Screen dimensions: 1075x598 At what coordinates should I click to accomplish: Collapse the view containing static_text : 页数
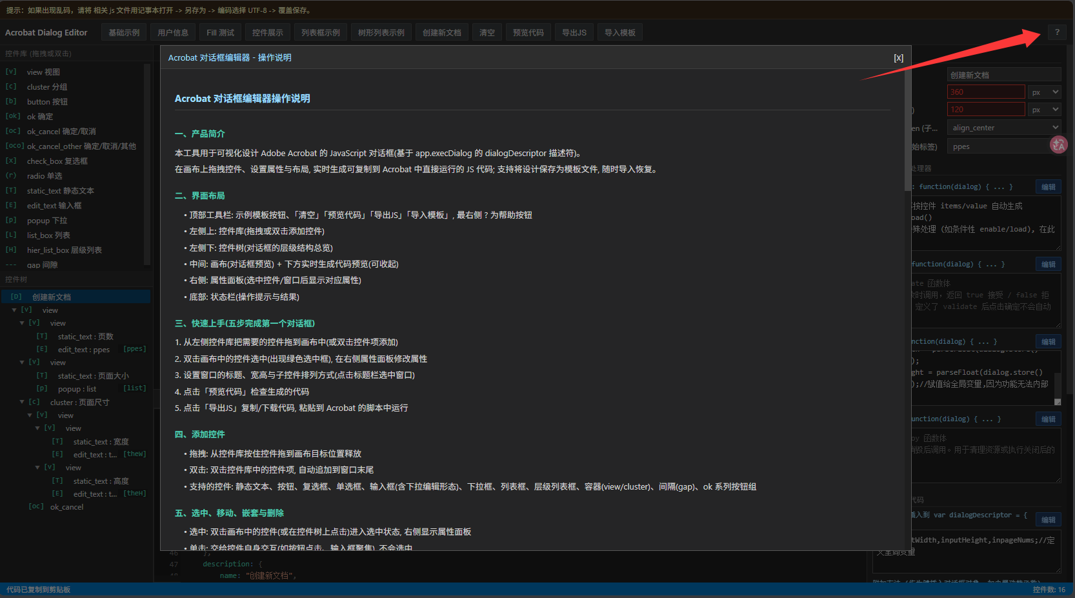pyautogui.click(x=22, y=323)
